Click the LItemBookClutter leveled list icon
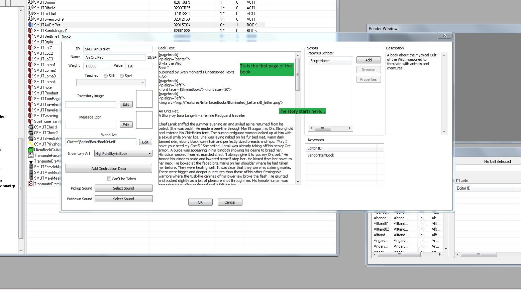This screenshot has height=290, width=521. coord(31,150)
